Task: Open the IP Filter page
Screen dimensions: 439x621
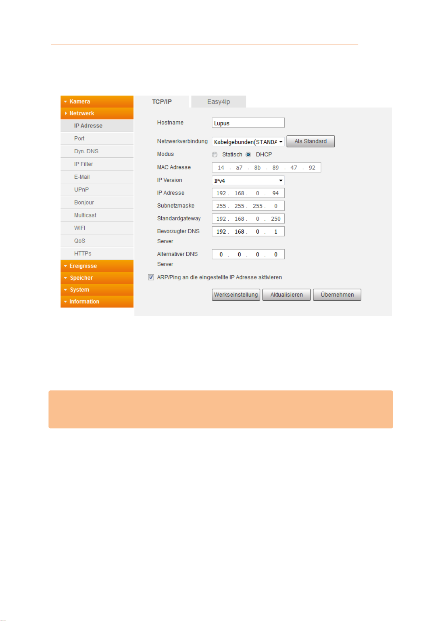Action: click(97, 164)
